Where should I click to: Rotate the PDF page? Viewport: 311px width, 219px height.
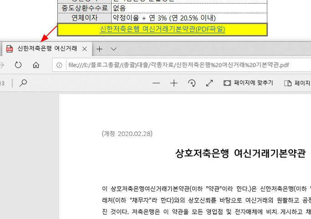(x=192, y=83)
